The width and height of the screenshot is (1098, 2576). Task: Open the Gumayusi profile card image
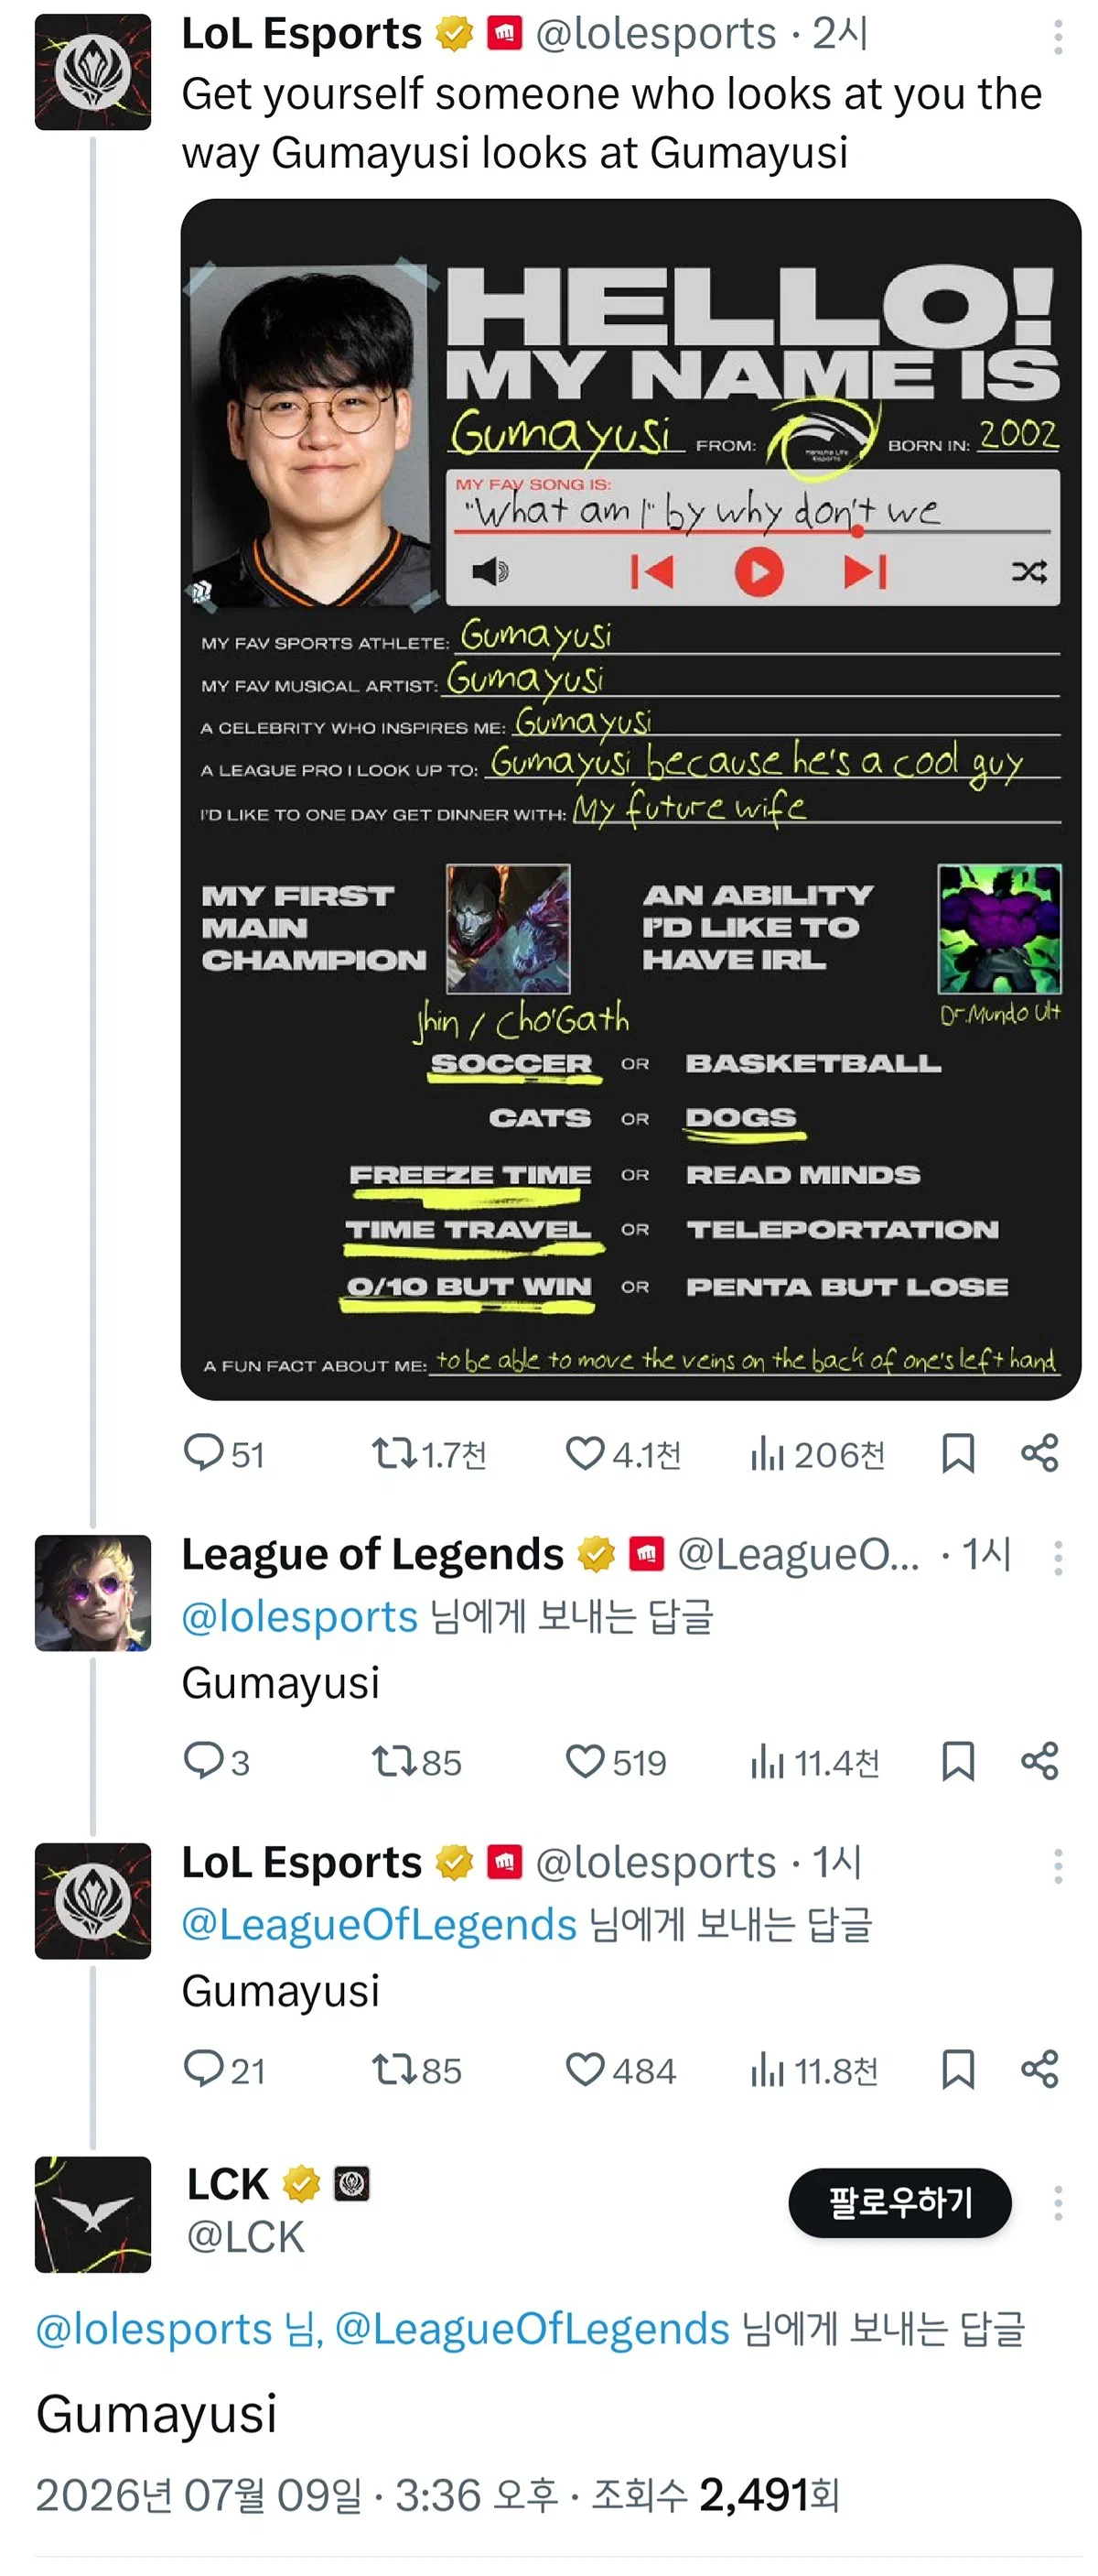[630, 799]
